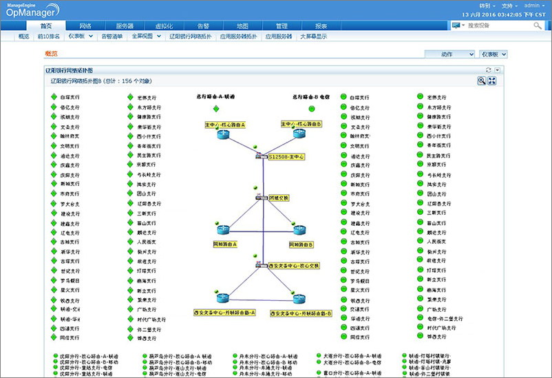
Task: Open the admin user dropdown
Action: (x=534, y=6)
